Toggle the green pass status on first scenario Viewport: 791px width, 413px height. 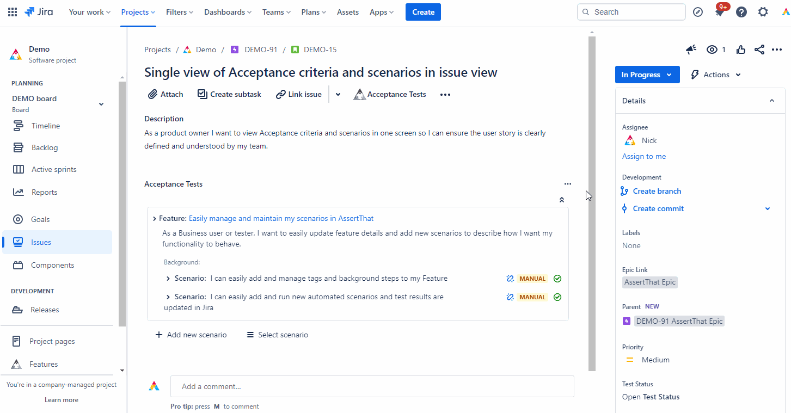pyautogui.click(x=557, y=278)
